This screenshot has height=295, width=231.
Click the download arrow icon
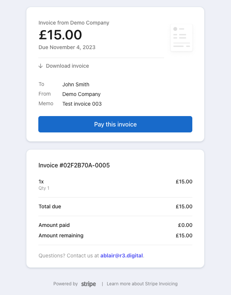click(41, 66)
